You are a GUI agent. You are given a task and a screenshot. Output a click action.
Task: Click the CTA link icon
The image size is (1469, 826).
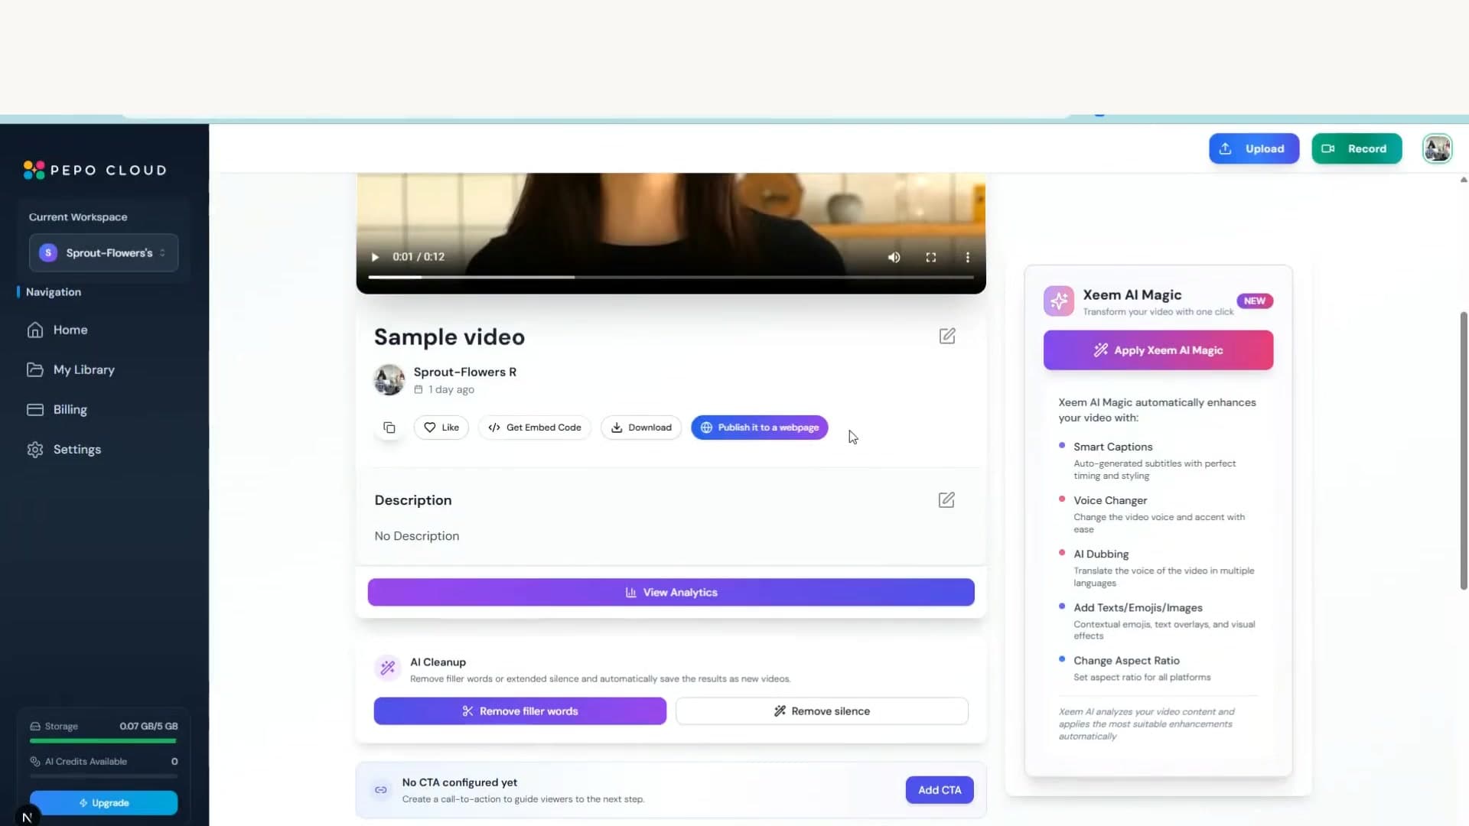380,790
